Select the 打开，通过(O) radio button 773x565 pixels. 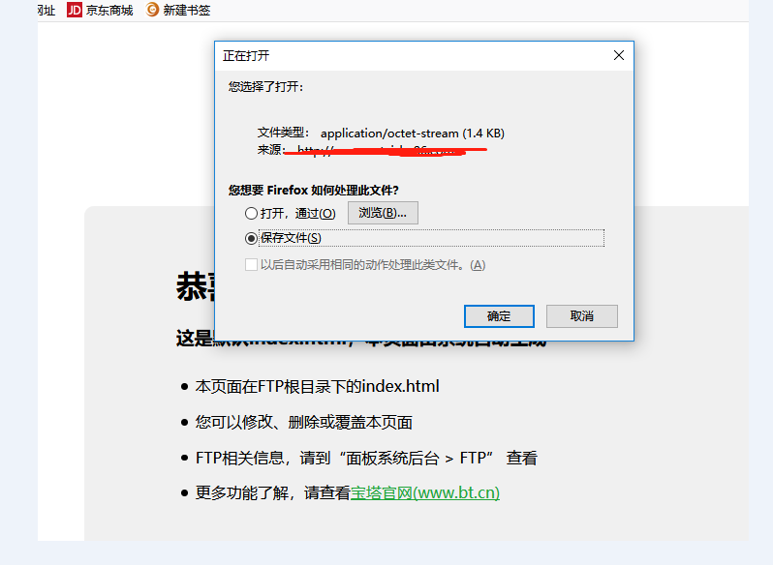(x=251, y=213)
